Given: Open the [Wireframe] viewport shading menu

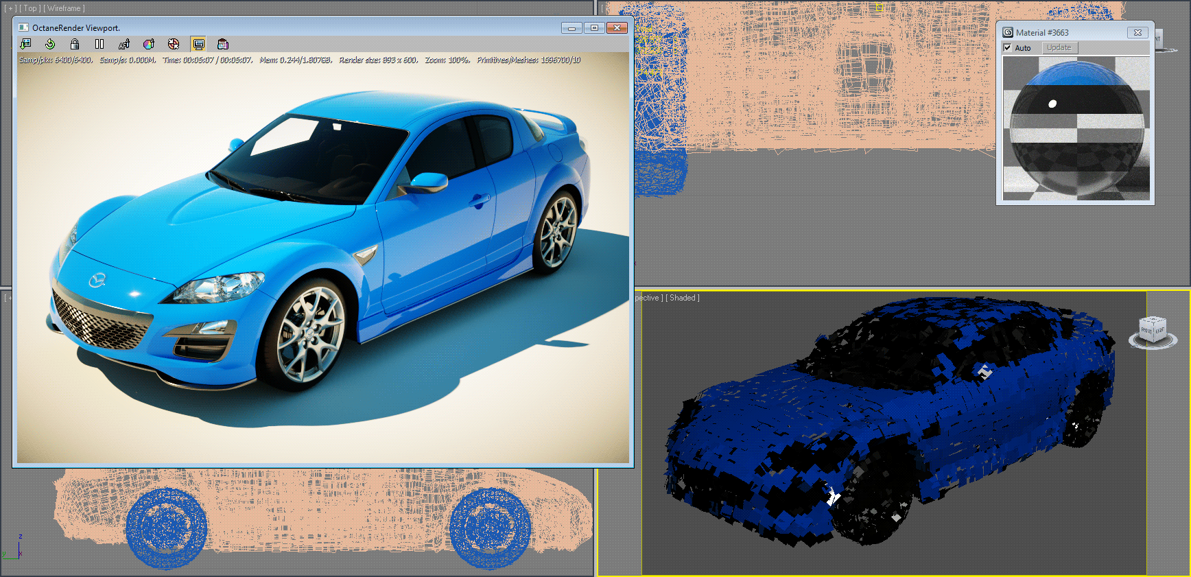Looking at the screenshot, I should point(64,8).
